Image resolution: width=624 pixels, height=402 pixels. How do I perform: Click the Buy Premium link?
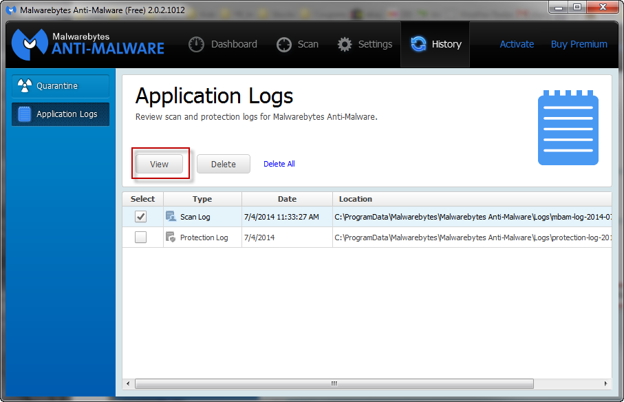click(x=579, y=44)
